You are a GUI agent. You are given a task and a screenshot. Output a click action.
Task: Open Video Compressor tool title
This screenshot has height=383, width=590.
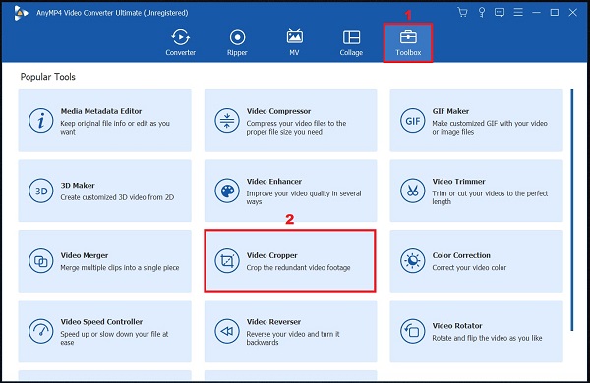click(x=278, y=111)
